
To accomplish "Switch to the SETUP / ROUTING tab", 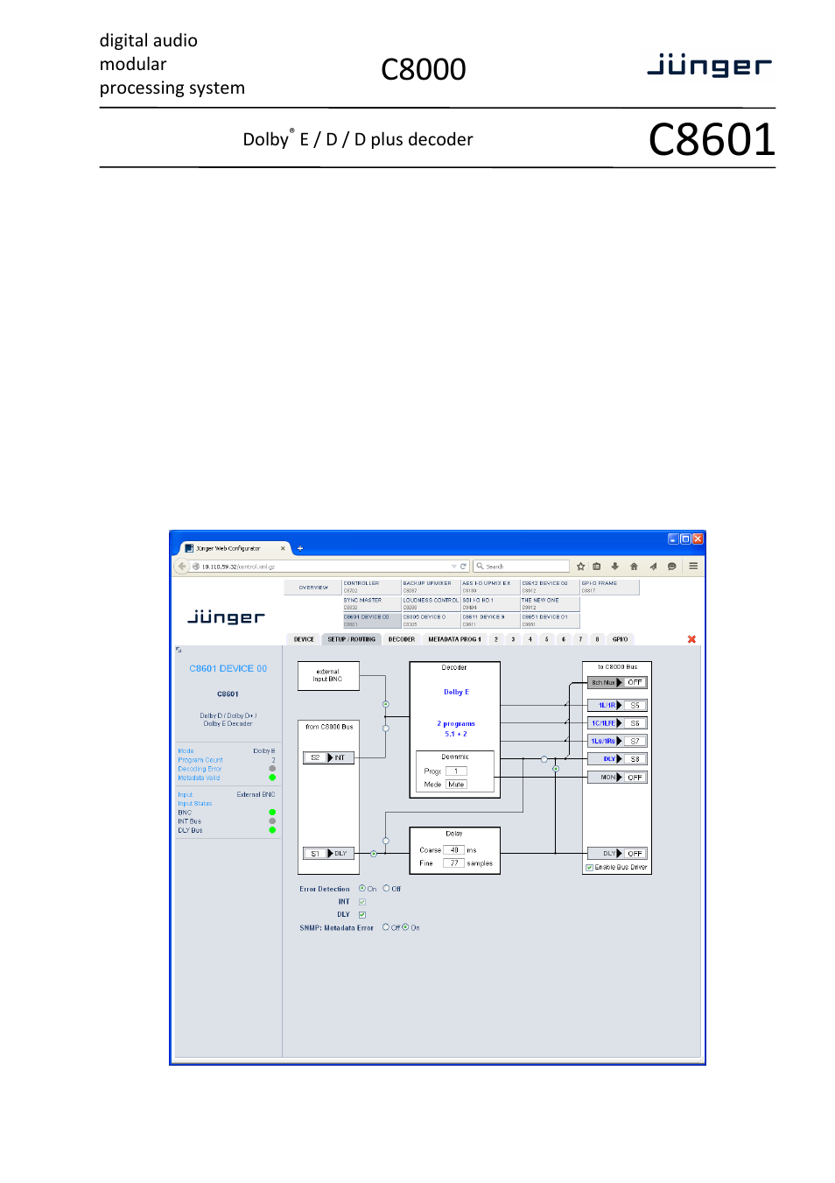I will (352, 639).
